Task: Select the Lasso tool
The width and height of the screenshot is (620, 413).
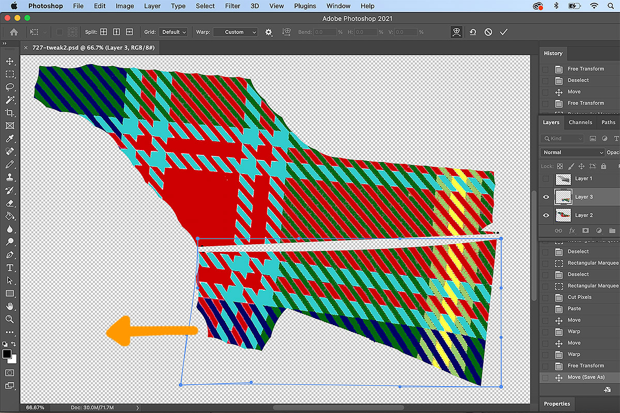Action: point(10,87)
